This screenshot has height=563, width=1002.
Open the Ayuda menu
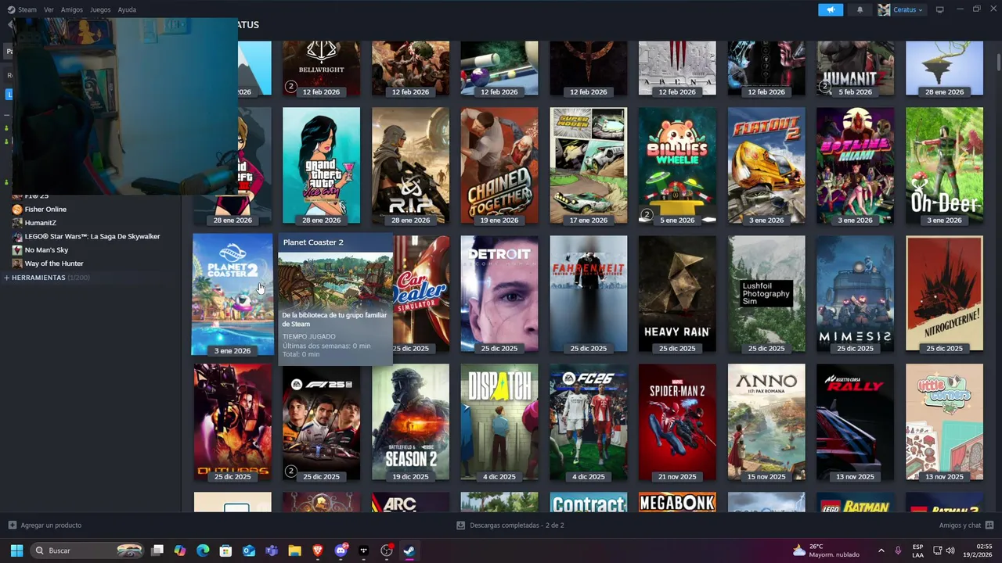(127, 9)
